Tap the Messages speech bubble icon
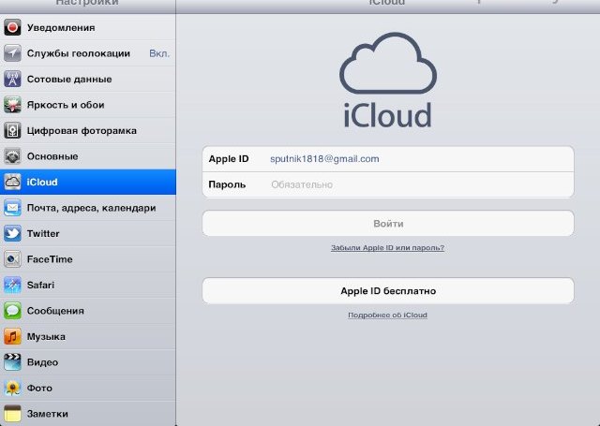This screenshot has width=600, height=426. click(12, 311)
